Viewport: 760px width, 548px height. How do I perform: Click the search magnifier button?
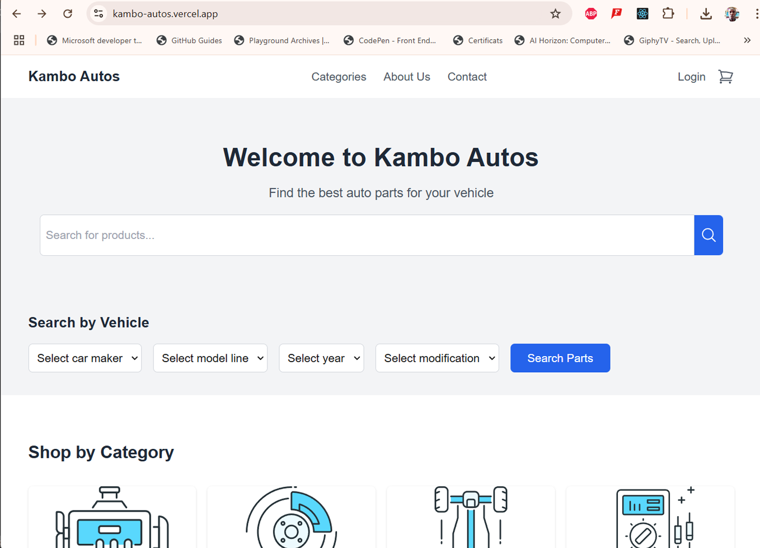(x=708, y=235)
